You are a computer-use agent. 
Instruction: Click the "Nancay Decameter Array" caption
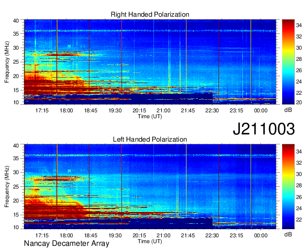click(x=66, y=244)
